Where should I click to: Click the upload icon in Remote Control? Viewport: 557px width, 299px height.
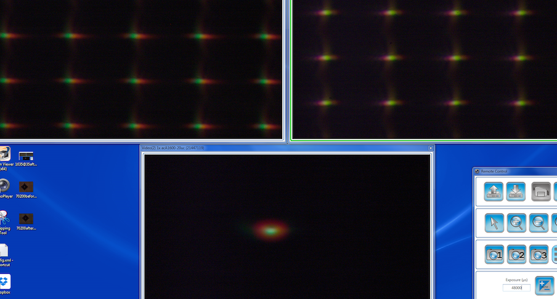point(494,192)
